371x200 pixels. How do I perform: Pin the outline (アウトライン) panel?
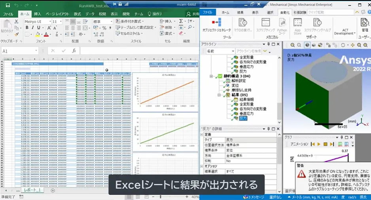(269, 44)
